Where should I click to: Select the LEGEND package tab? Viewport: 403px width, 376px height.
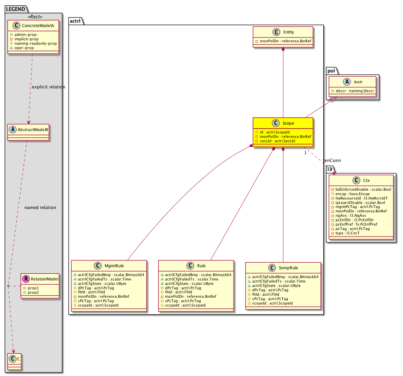coord(15,9)
